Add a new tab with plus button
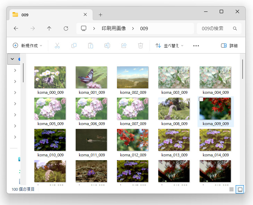 (x=100, y=15)
